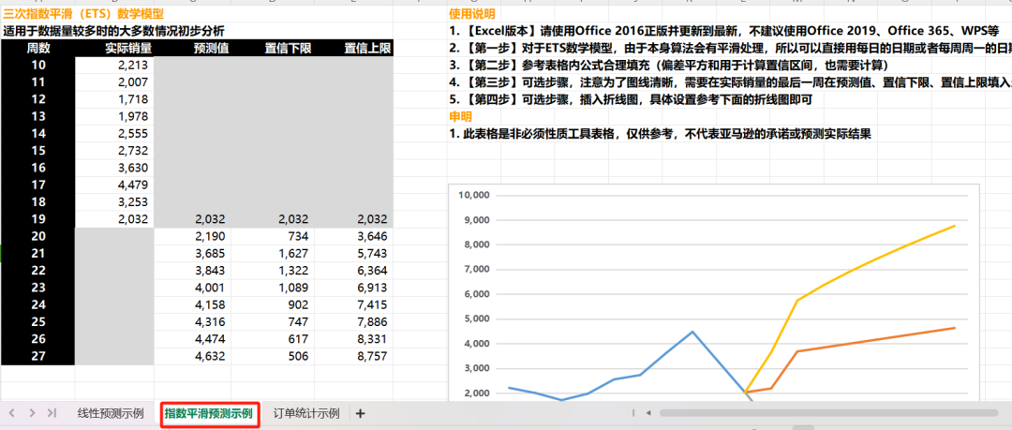Select upper limit cell 8,331
The height and width of the screenshot is (430, 1012).
pos(353,339)
